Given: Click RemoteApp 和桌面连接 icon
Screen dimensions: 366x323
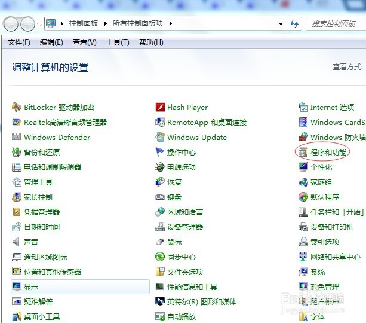Looking at the screenshot, I should 160,123.
